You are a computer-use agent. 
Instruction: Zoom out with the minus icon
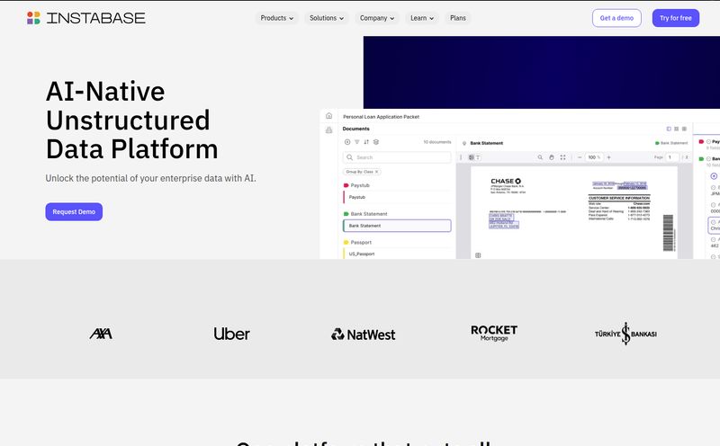(x=580, y=157)
